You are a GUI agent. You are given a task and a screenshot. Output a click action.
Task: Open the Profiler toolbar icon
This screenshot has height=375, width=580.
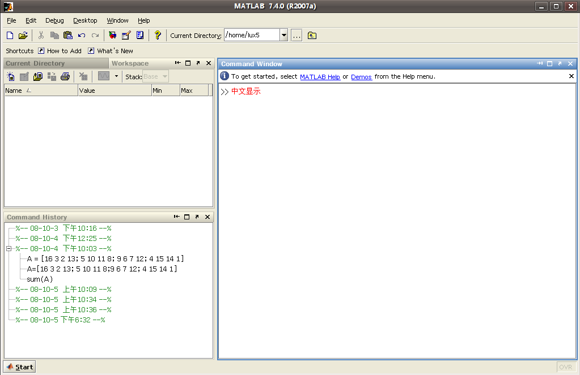click(140, 36)
